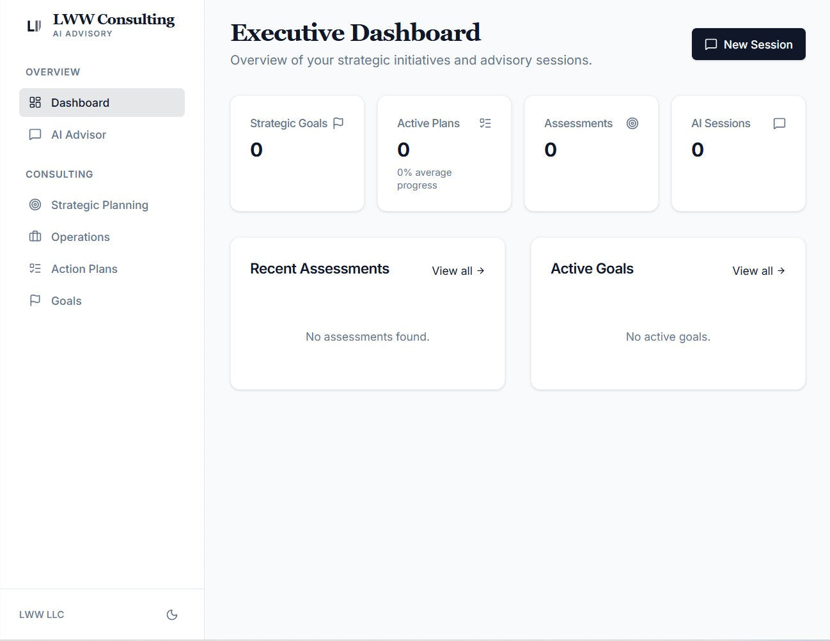Screen dimensions: 830x641
Task: Click the LWW Consulting logo mark
Action: coord(34,26)
